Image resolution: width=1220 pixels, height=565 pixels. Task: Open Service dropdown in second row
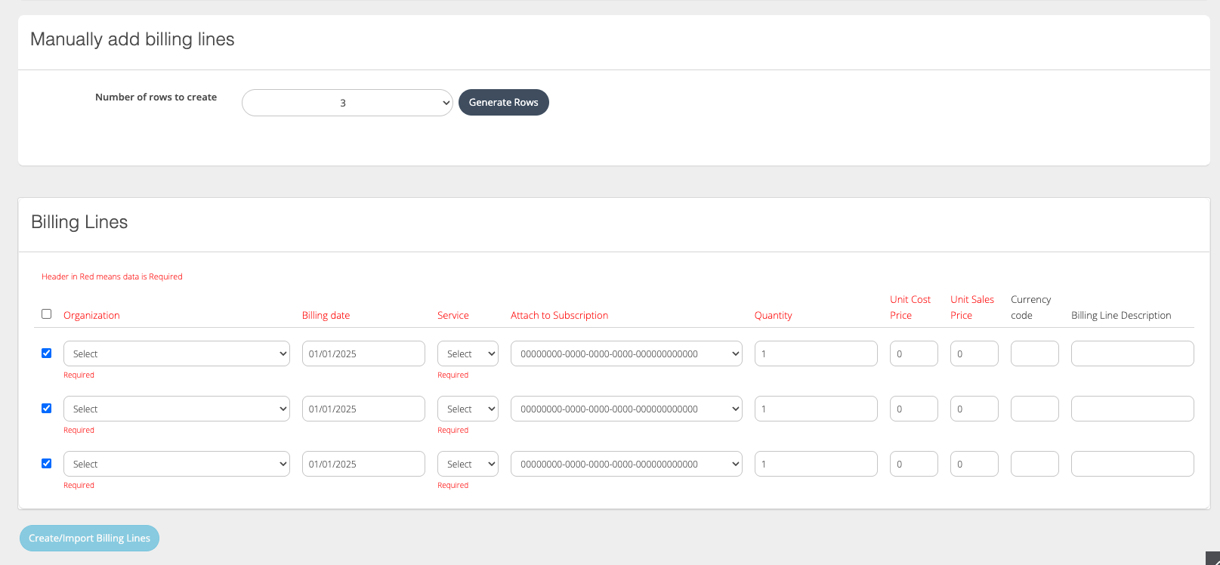click(468, 409)
